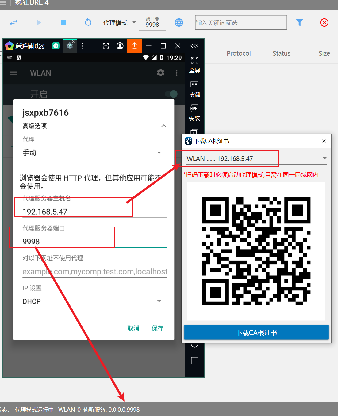Click the refresh reload icon
This screenshot has height=416, width=338.
click(x=88, y=22)
